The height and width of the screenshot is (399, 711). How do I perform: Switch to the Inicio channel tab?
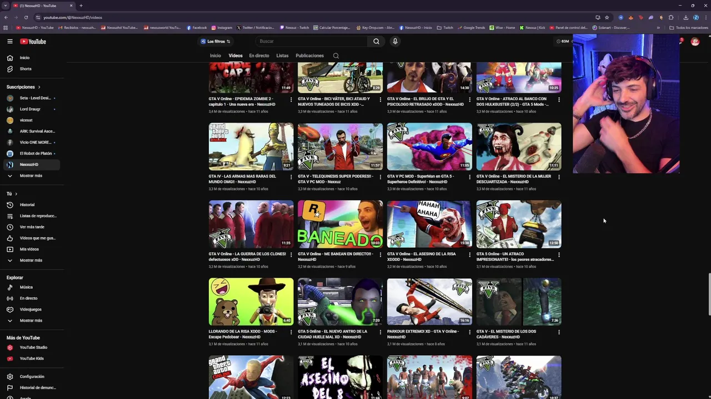tap(216, 55)
